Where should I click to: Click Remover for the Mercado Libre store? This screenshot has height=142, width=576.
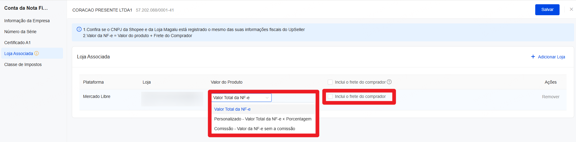click(x=550, y=97)
